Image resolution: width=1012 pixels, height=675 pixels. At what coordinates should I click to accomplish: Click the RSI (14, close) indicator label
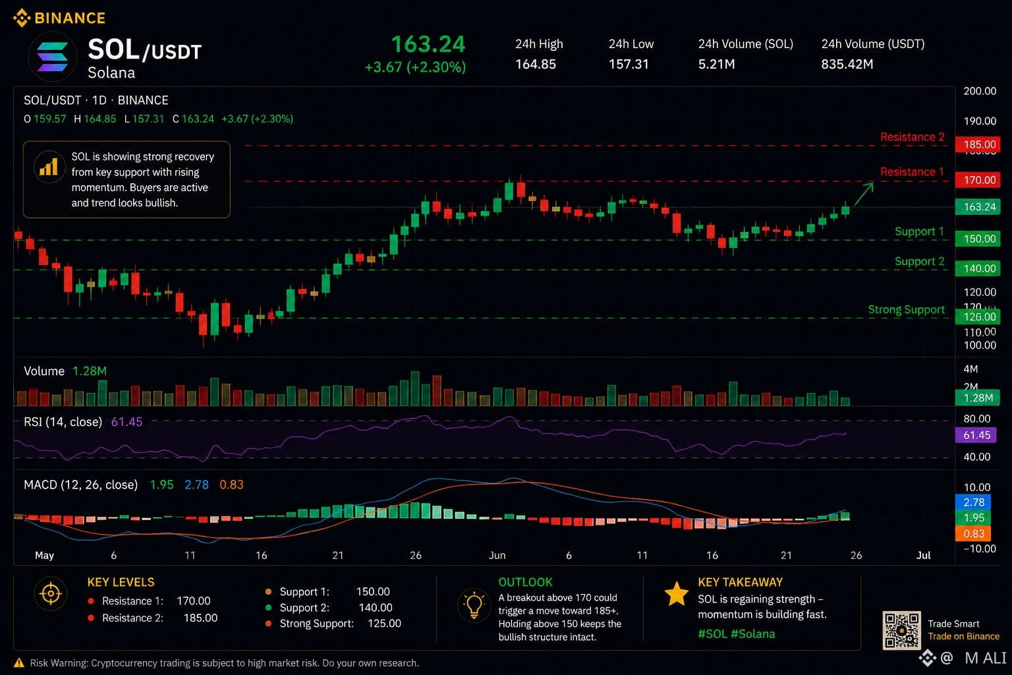point(63,422)
